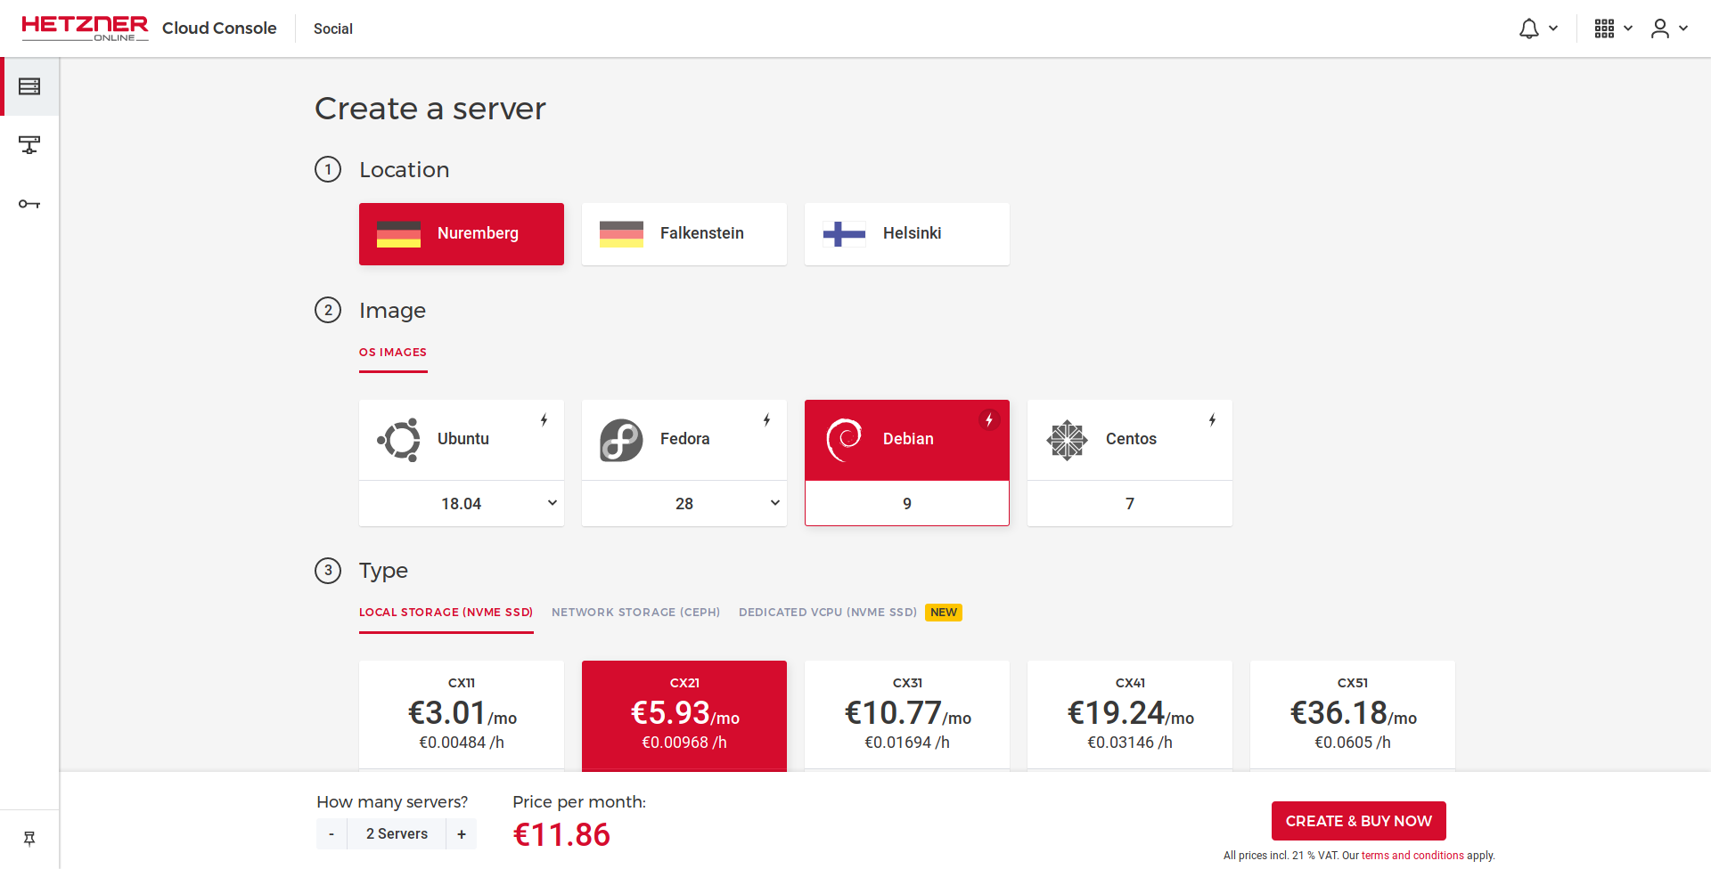
Task: Select the CX41 server type
Action: pos(1130,715)
